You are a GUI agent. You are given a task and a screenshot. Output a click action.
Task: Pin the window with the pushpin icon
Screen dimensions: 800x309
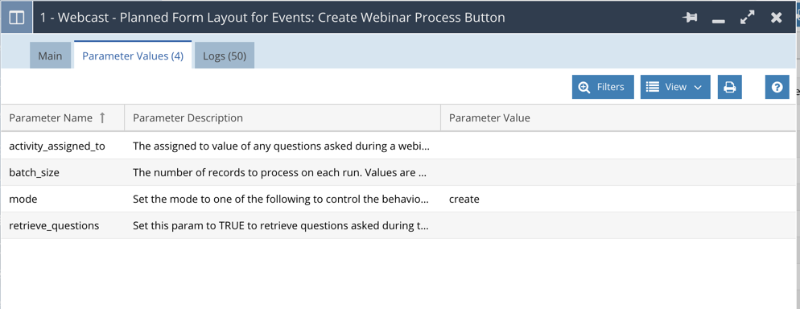690,18
